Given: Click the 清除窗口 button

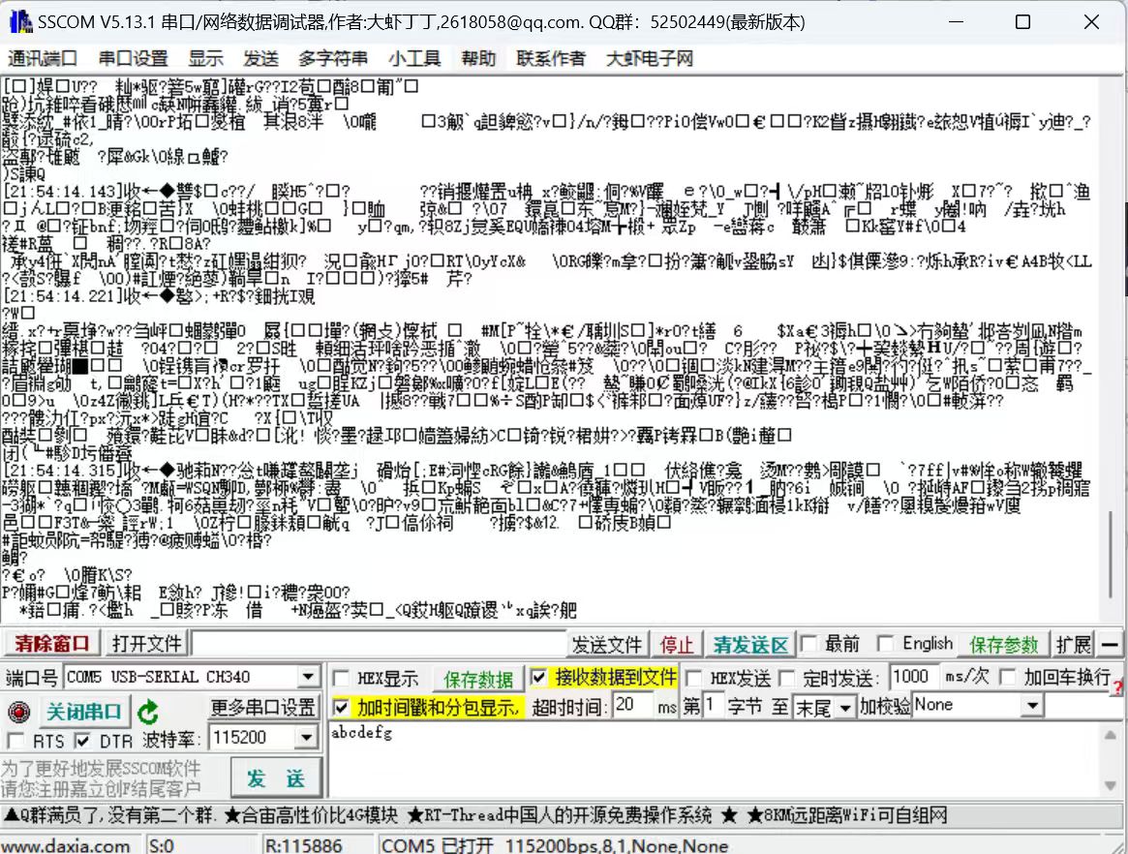Looking at the screenshot, I should tap(51, 643).
